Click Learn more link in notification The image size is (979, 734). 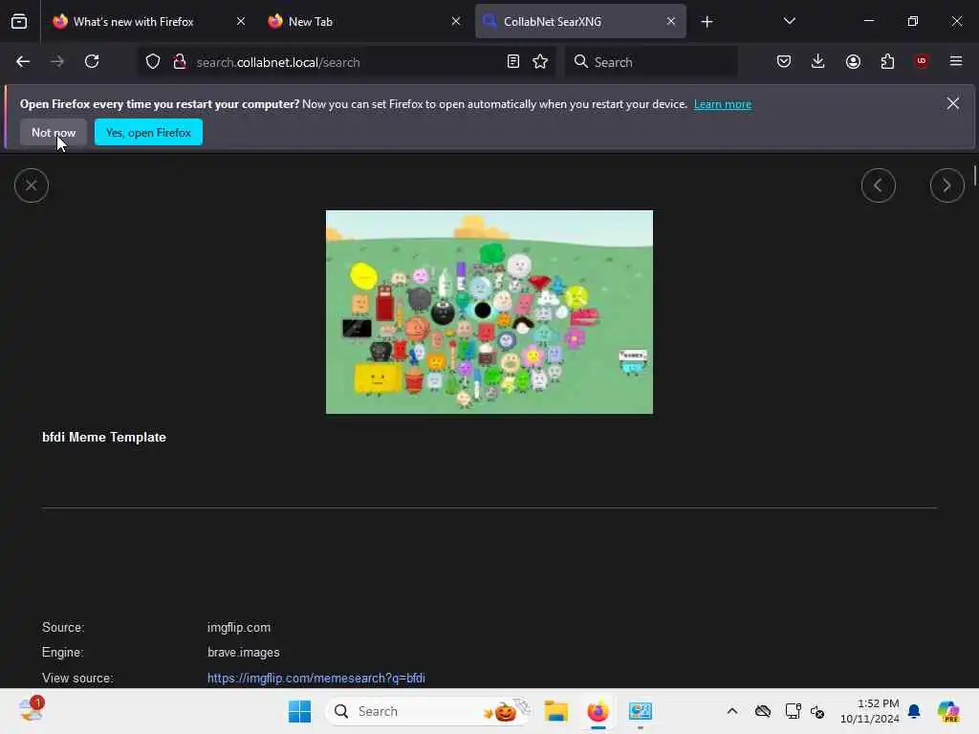723,104
